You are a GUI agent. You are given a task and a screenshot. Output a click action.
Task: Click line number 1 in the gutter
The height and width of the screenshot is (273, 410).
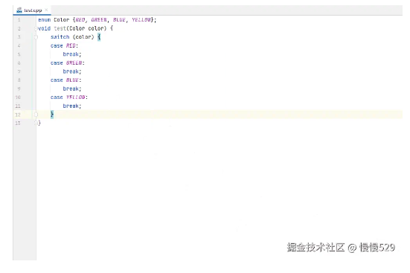19,20
